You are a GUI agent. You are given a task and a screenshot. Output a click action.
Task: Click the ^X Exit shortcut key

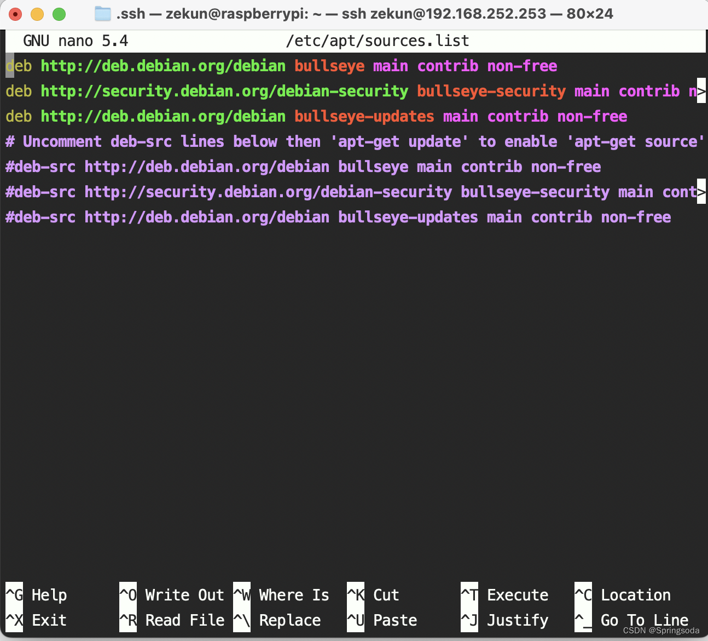(14, 620)
